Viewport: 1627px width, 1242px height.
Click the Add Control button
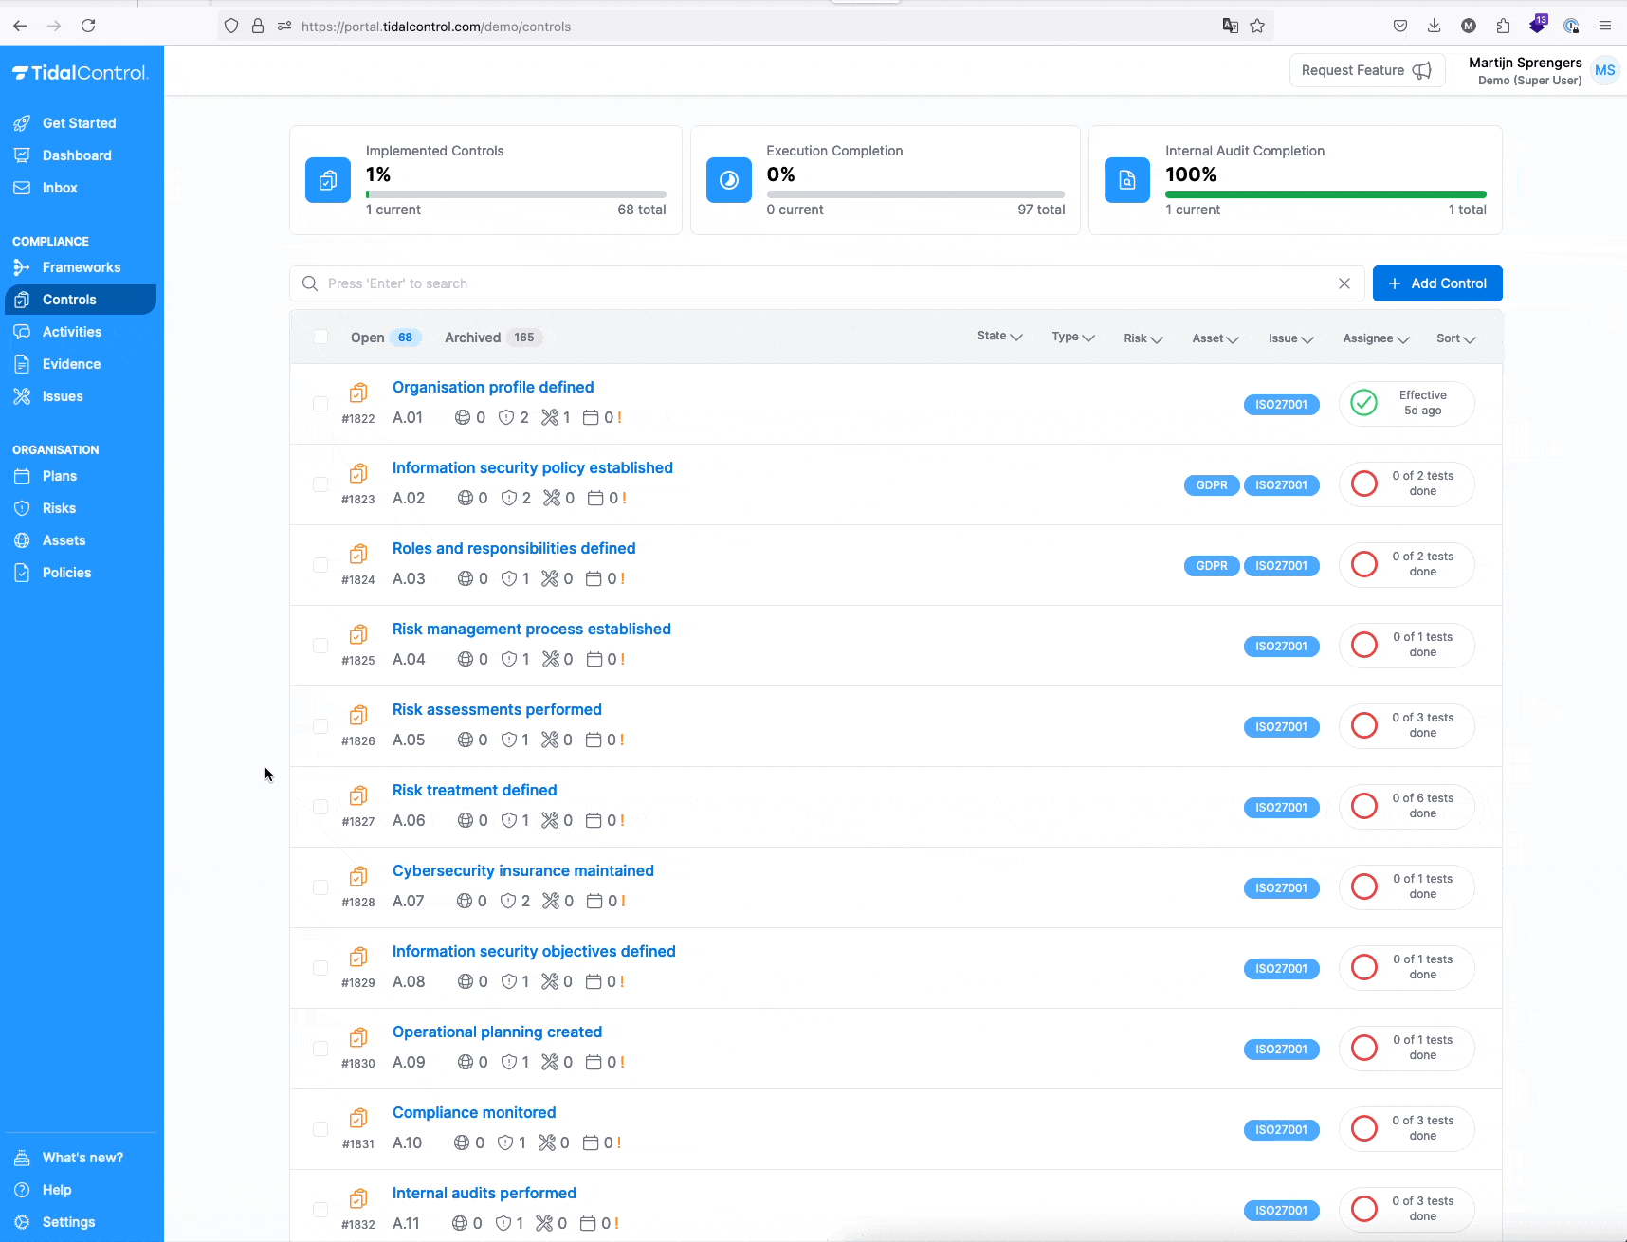click(x=1436, y=283)
